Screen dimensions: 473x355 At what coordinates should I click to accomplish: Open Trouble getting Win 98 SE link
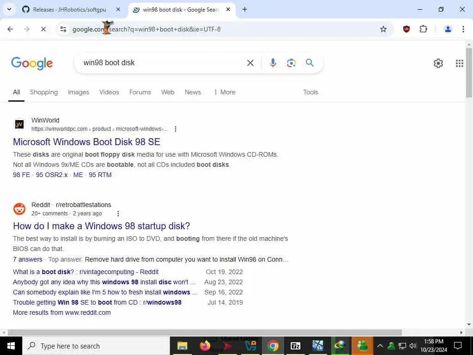[97, 302]
